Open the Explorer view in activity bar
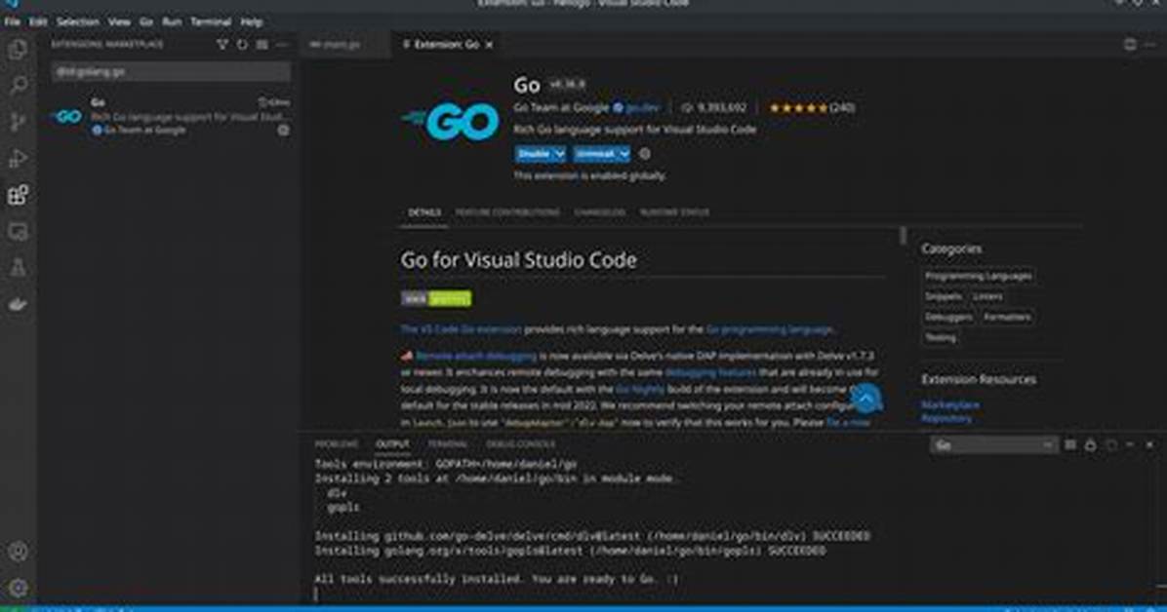 pyautogui.click(x=18, y=50)
